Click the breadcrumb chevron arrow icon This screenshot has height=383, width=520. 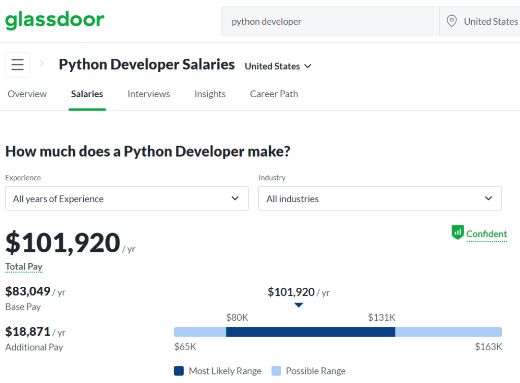42,64
